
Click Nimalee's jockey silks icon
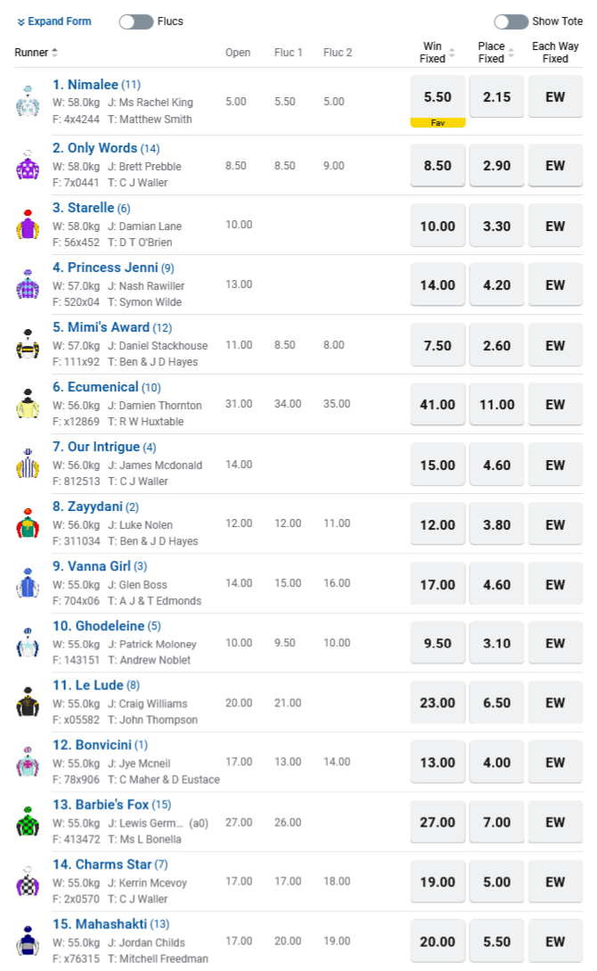(x=28, y=102)
